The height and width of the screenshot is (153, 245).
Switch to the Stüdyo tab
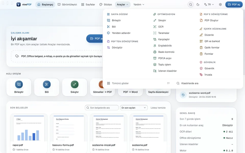click(106, 5)
